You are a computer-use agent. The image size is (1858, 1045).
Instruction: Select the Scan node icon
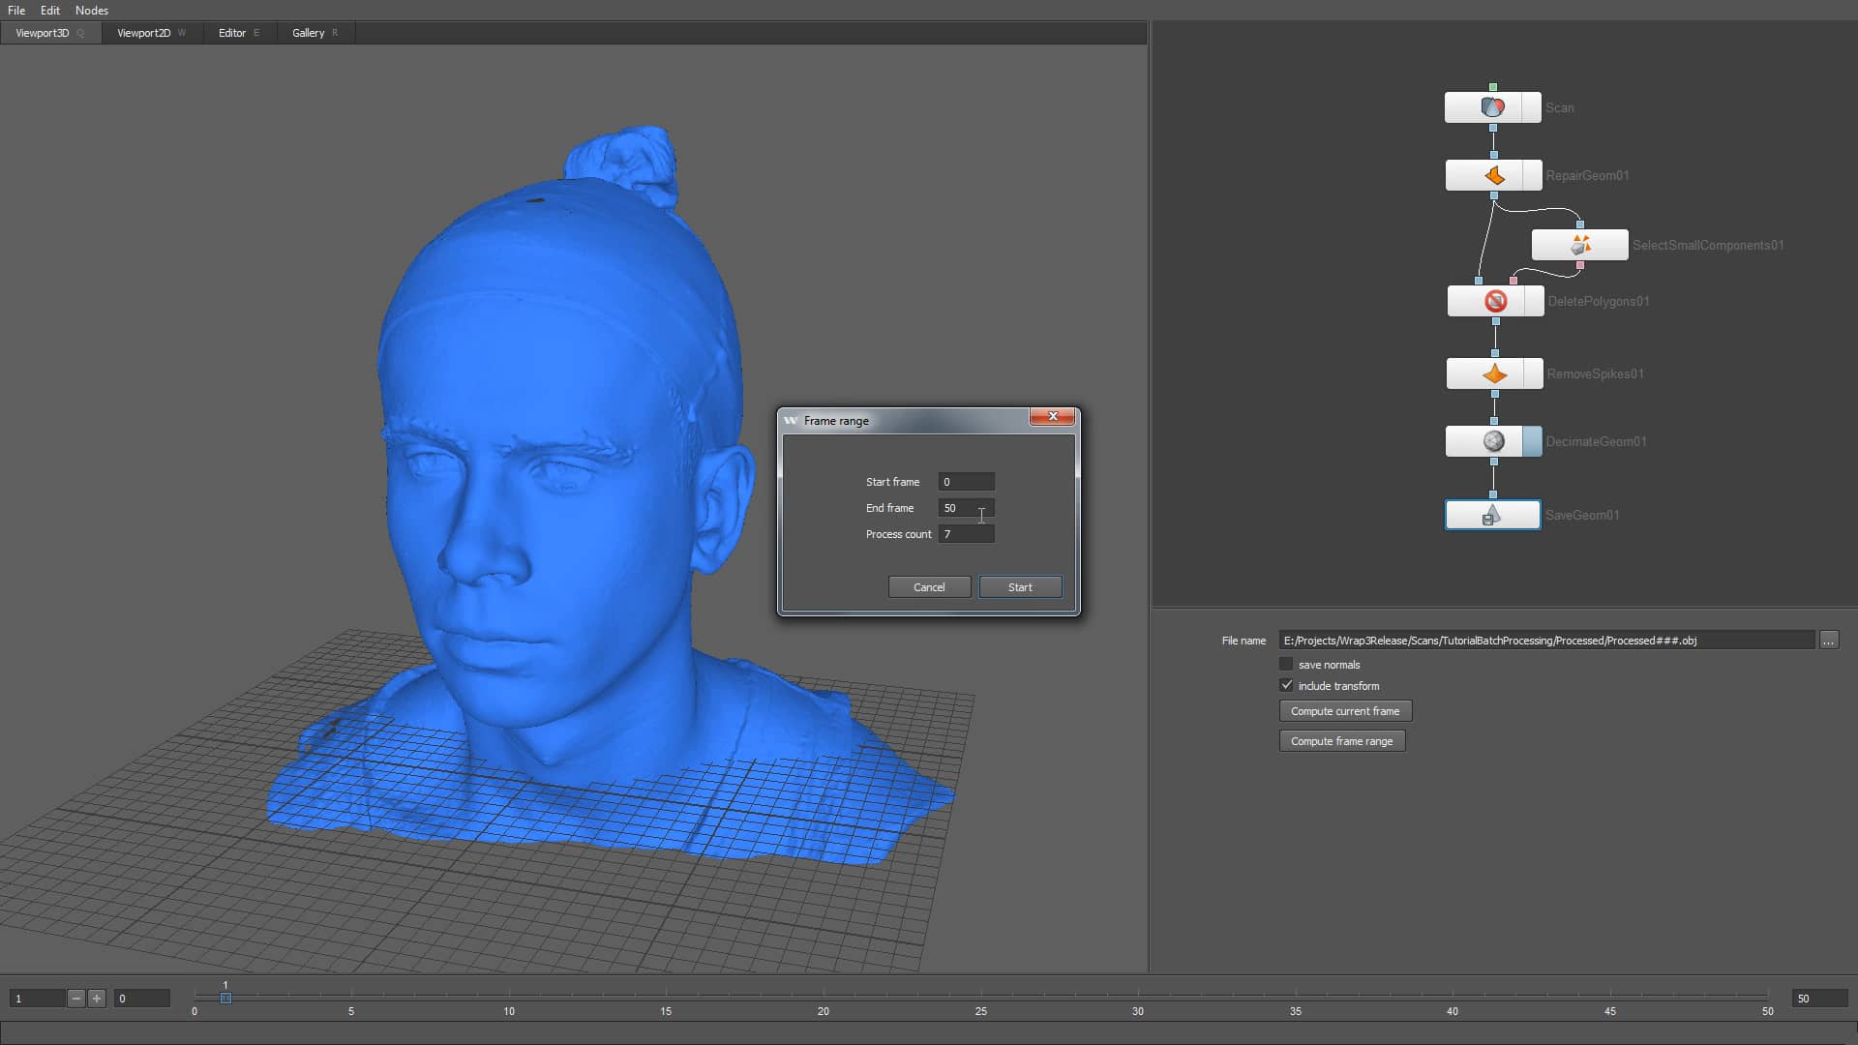coord(1493,107)
